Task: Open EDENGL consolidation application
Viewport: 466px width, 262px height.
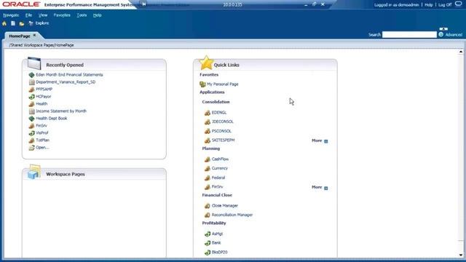Action: (219, 113)
